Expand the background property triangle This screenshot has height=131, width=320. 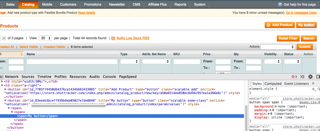(276, 106)
